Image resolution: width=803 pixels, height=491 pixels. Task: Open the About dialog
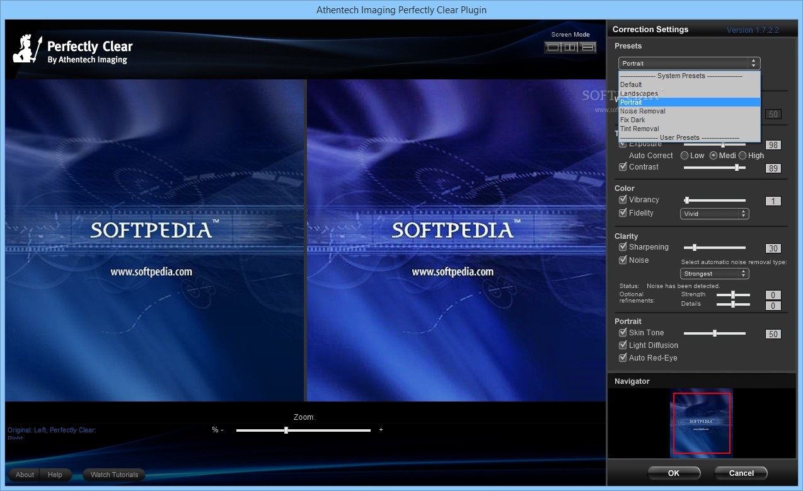(x=25, y=475)
